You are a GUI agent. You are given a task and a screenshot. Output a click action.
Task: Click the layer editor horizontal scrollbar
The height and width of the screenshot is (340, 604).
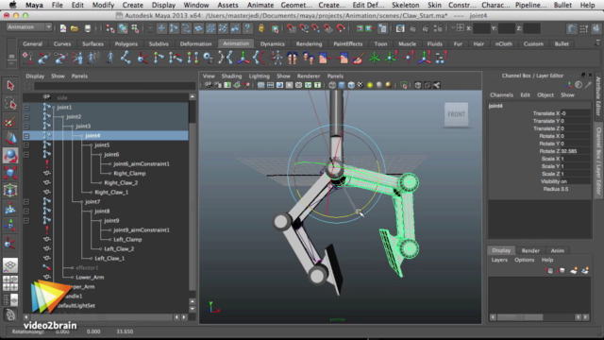520,317
